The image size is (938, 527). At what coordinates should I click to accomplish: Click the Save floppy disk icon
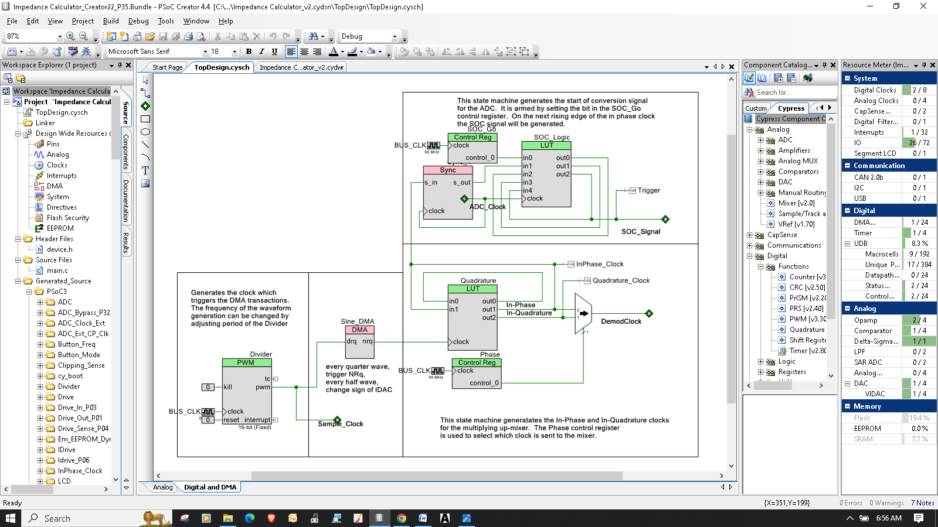[x=163, y=36]
